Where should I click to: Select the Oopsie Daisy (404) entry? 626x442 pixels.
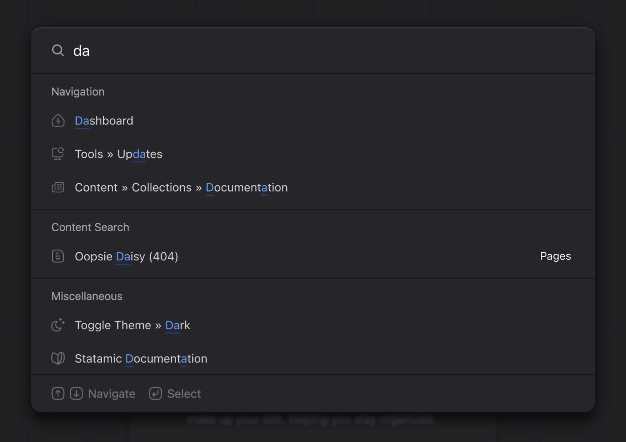[126, 256]
